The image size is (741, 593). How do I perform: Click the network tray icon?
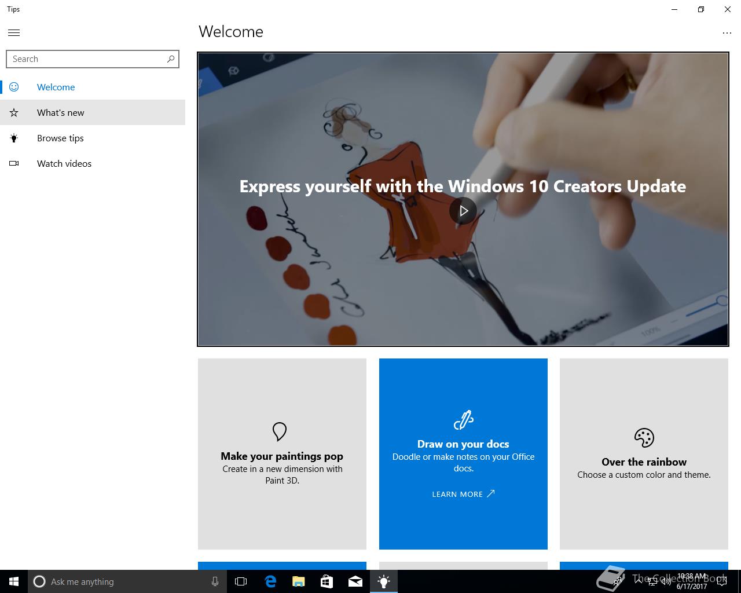click(x=652, y=581)
